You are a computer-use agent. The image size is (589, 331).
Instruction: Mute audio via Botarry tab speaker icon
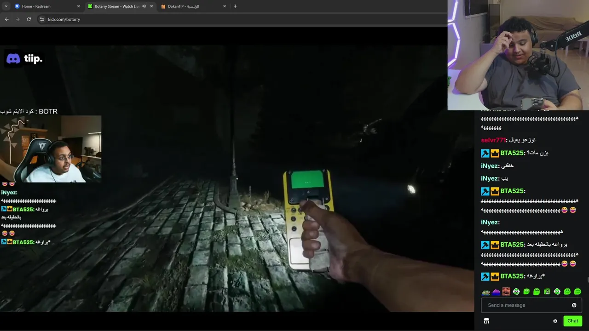click(144, 6)
